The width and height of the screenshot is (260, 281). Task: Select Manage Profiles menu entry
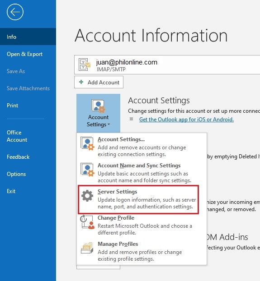pyautogui.click(x=142, y=251)
